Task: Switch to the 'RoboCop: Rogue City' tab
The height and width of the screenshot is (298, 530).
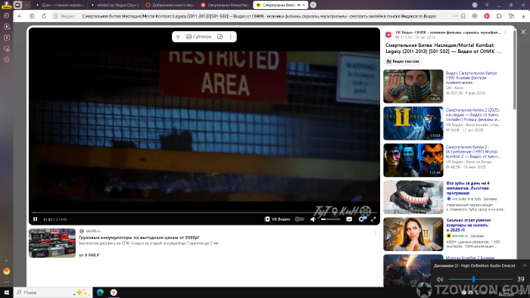Action: point(115,5)
